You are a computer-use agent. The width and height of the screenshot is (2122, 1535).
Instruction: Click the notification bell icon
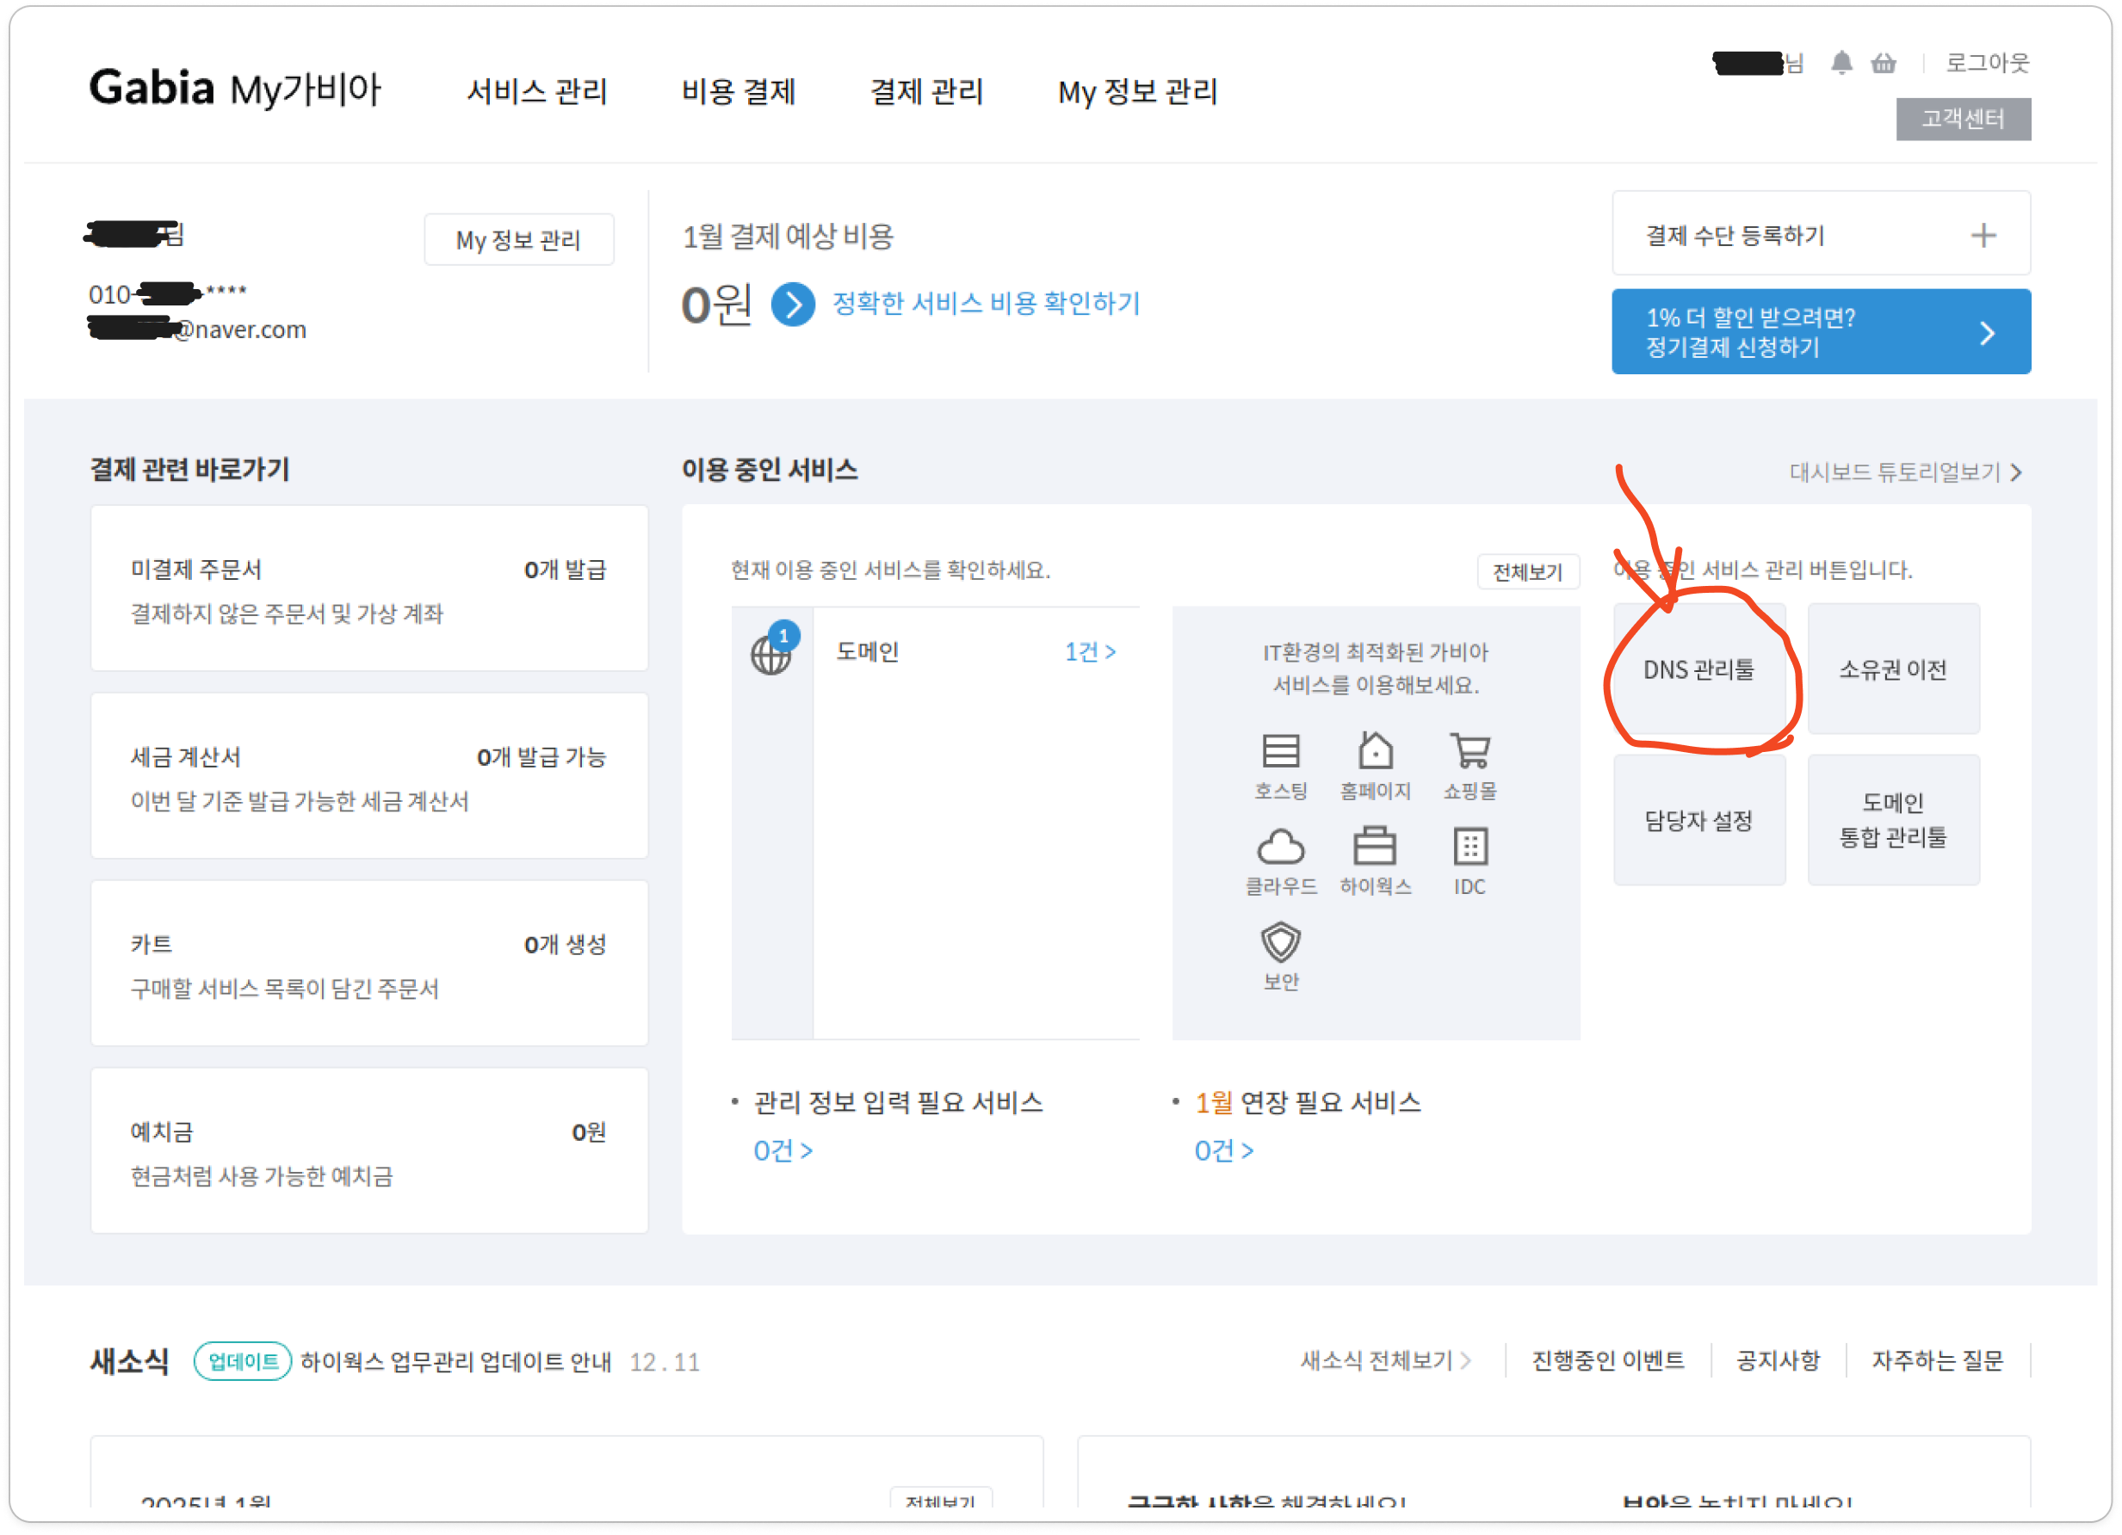click(1841, 63)
